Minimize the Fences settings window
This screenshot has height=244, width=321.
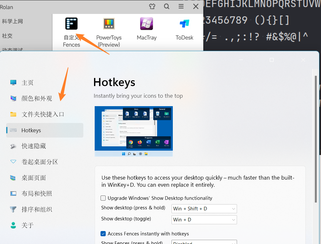pyautogui.click(x=241, y=60)
